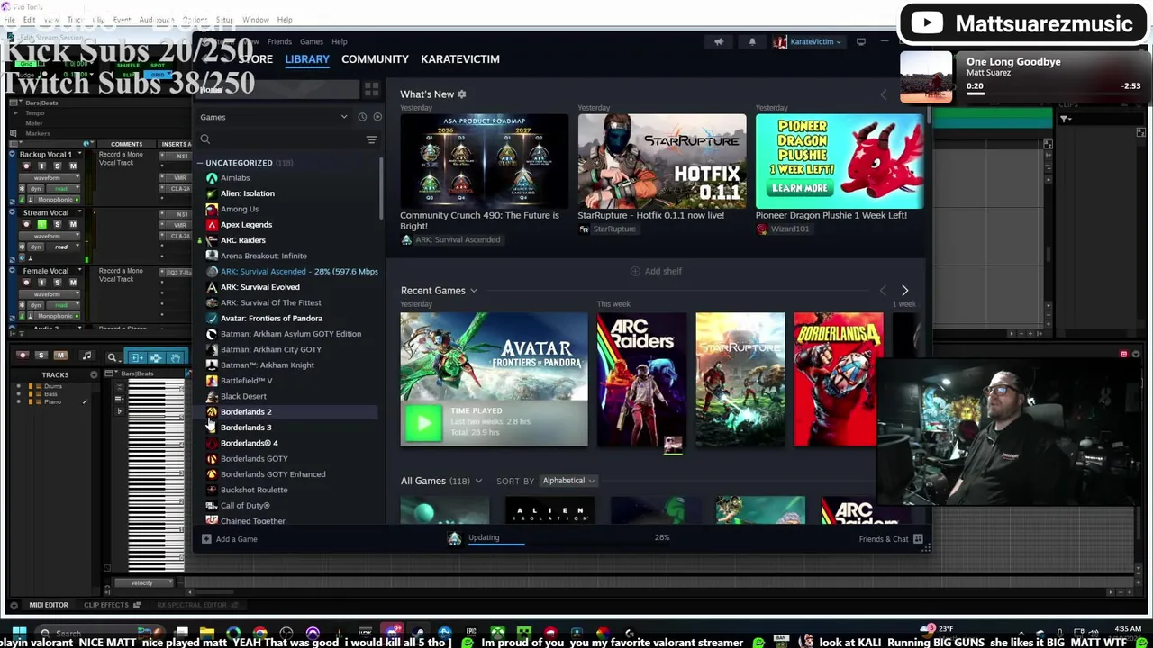Record-enable the Backup Vocal 1 track
Image resolution: width=1153 pixels, height=648 pixels.
point(25,166)
